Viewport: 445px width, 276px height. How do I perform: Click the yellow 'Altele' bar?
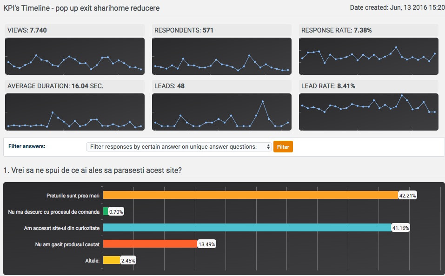(112, 260)
